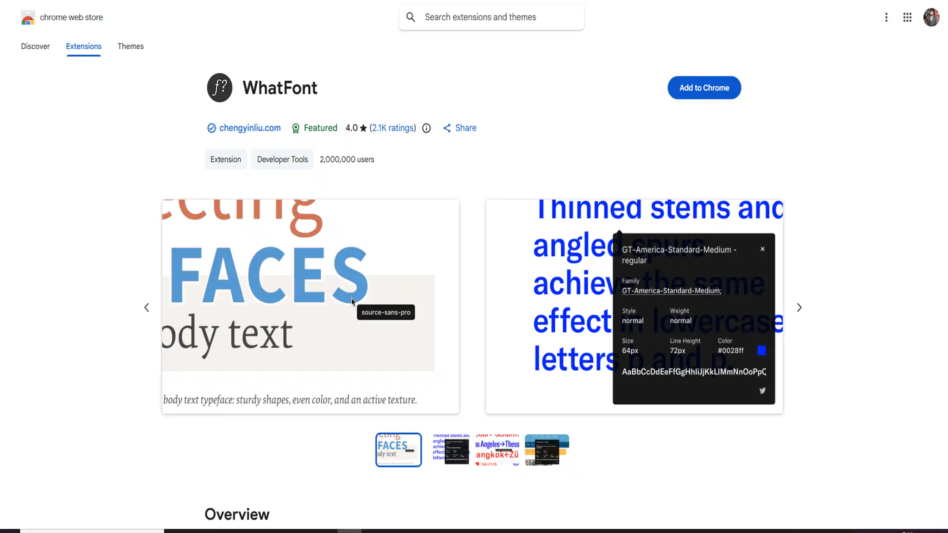Open the 2.1K ratings link
Screen dimensions: 948x533
(x=393, y=128)
